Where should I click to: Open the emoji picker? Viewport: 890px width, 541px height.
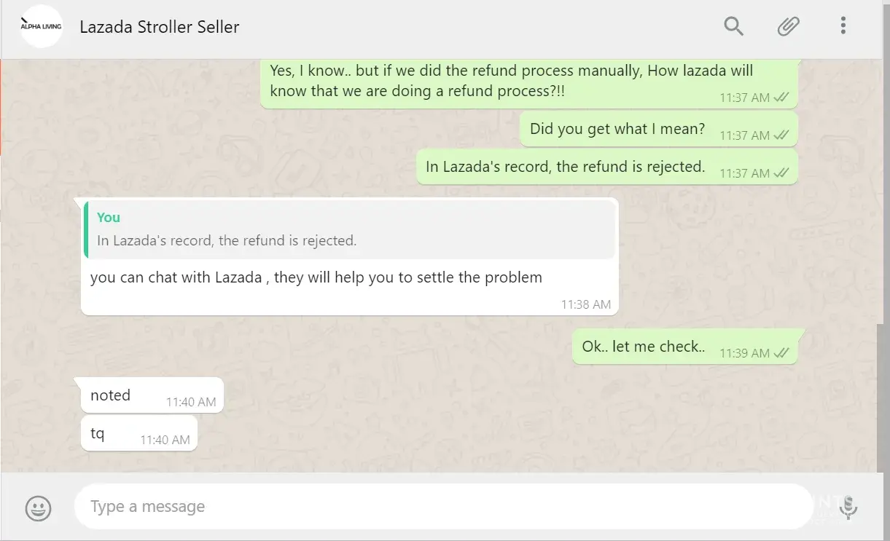click(x=38, y=508)
